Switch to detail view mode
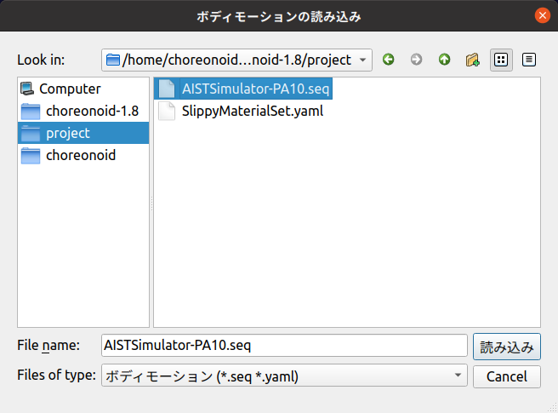The width and height of the screenshot is (558, 413). point(529,60)
